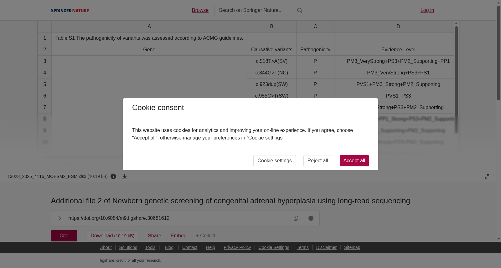Image resolution: width=501 pixels, height=268 pixels.
Task: Click the 'Pathogenicity' cell
Action: point(315,50)
